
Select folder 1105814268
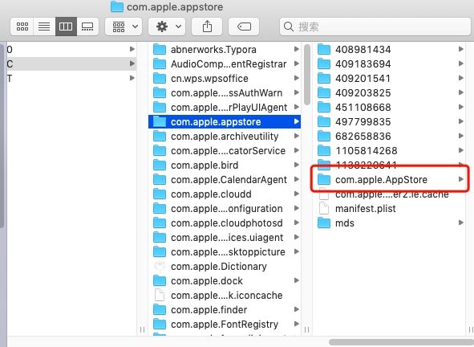coord(390,151)
